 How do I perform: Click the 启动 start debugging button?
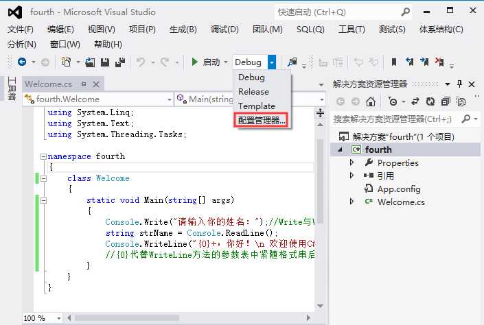(x=206, y=62)
